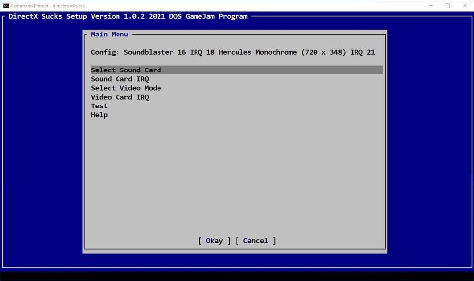Image resolution: width=474 pixels, height=281 pixels.
Task: Click the Command Prompt title bar icon
Action: pos(6,6)
